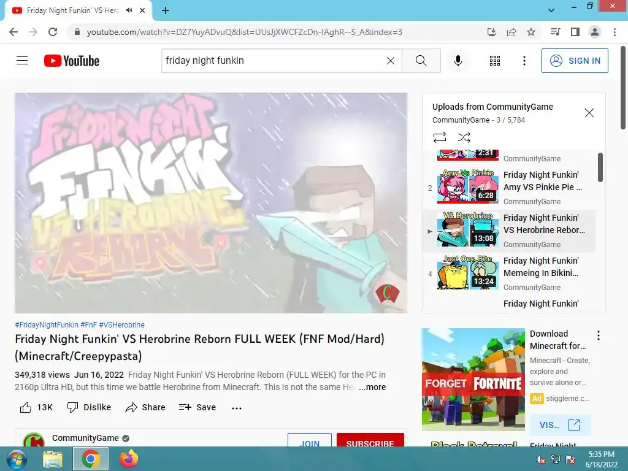
Task: Like the video with thumbs up
Action: 36,407
